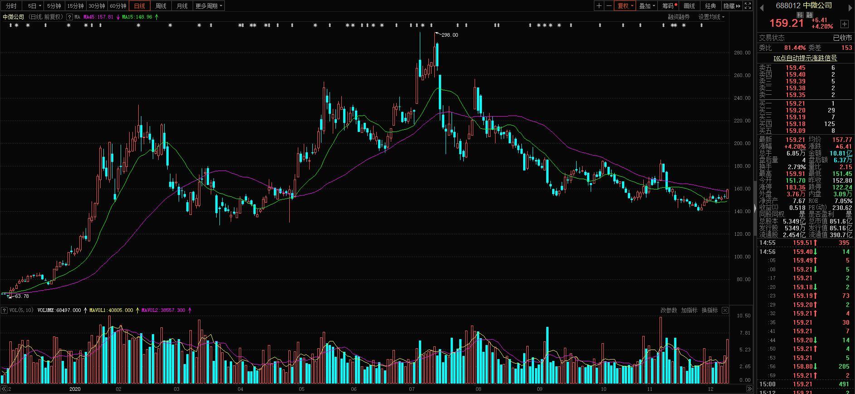Toggle the 画线 drawing tools mode

click(x=690, y=6)
